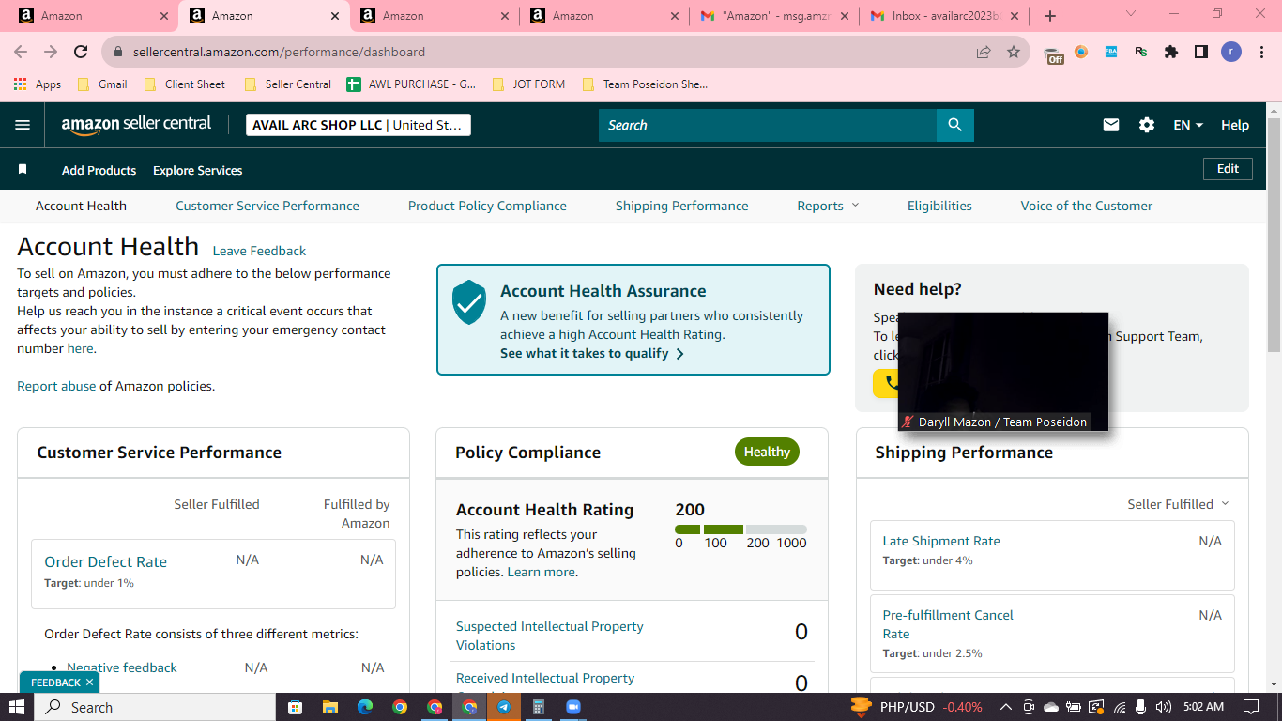
Task: Open the Chrome profile avatar
Action: 1231,52
